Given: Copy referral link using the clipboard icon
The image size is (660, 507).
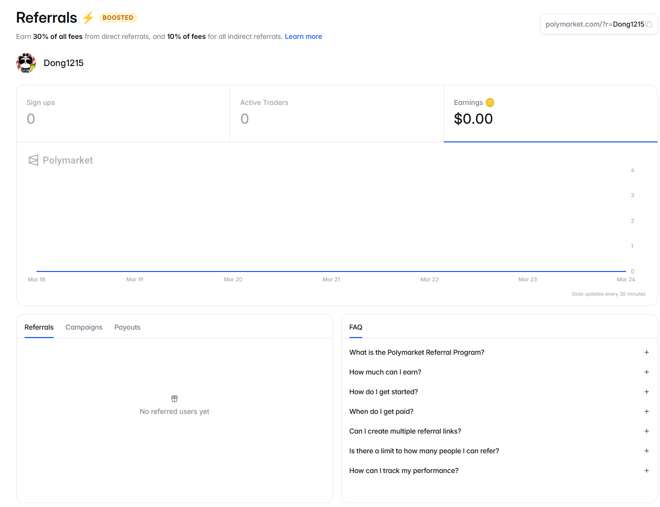Looking at the screenshot, I should pos(649,24).
